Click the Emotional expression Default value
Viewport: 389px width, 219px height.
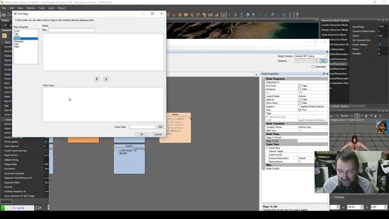coord(302,158)
